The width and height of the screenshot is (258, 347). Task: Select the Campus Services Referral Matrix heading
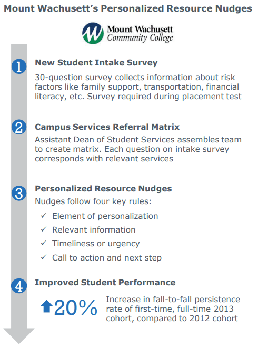[107, 127]
